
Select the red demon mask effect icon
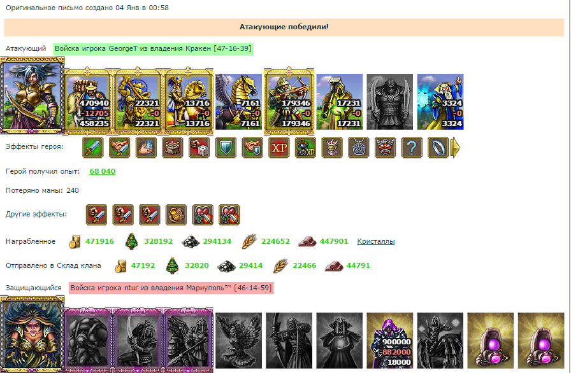tap(386, 147)
